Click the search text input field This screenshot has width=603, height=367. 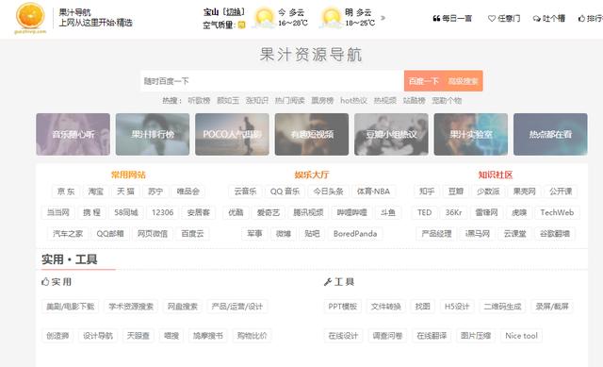[272, 81]
